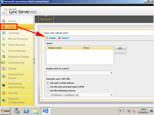Screen dimensions: 154x115
Task: Click the Clients windows icon
Action: pyautogui.click(x=4, y=68)
